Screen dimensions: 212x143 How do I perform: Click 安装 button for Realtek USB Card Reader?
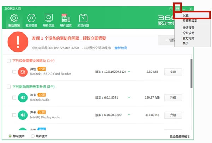[x=173, y=72]
